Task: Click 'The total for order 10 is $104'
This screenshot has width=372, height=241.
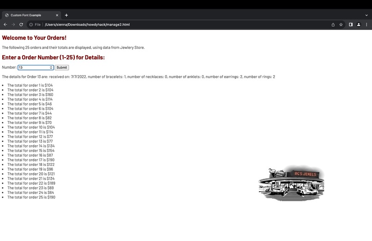Action: (31, 127)
